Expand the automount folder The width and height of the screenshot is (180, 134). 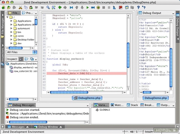click(11, 28)
